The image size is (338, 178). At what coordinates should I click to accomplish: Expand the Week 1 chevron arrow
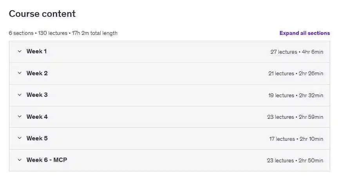coord(20,51)
